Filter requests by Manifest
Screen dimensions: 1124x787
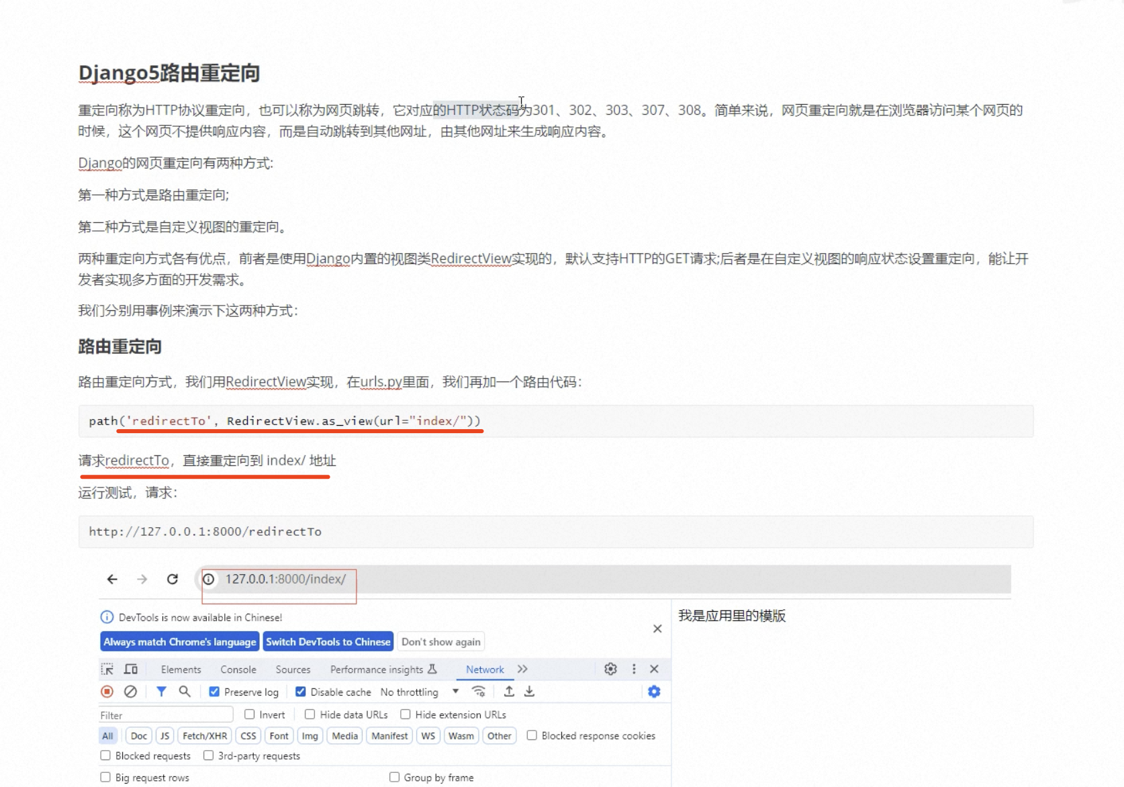click(x=389, y=736)
